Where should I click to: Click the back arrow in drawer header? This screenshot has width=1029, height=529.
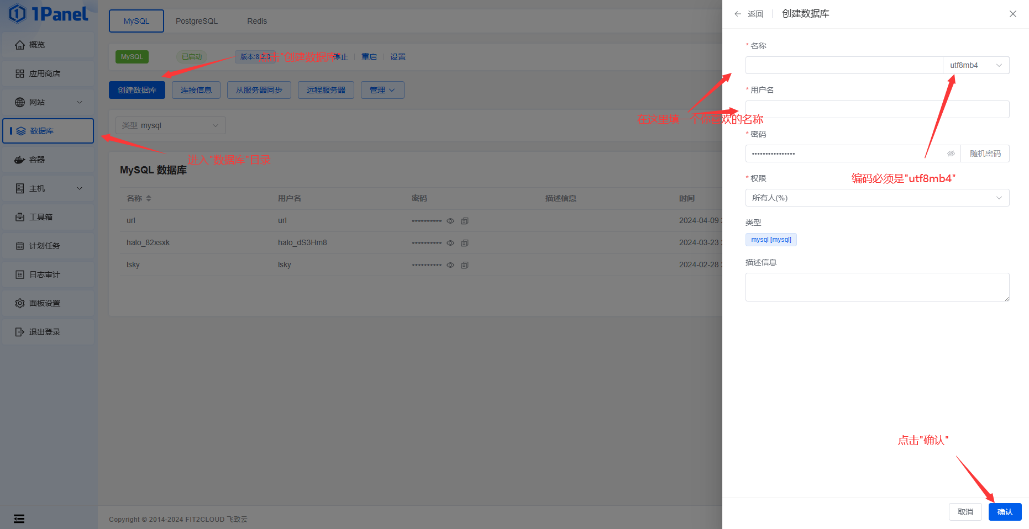[x=738, y=14]
